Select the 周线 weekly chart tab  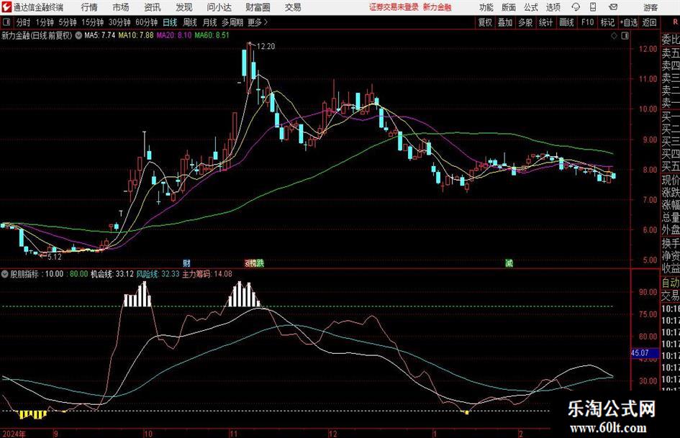coord(190,22)
